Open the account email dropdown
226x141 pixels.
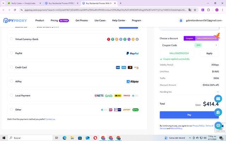[204, 20]
